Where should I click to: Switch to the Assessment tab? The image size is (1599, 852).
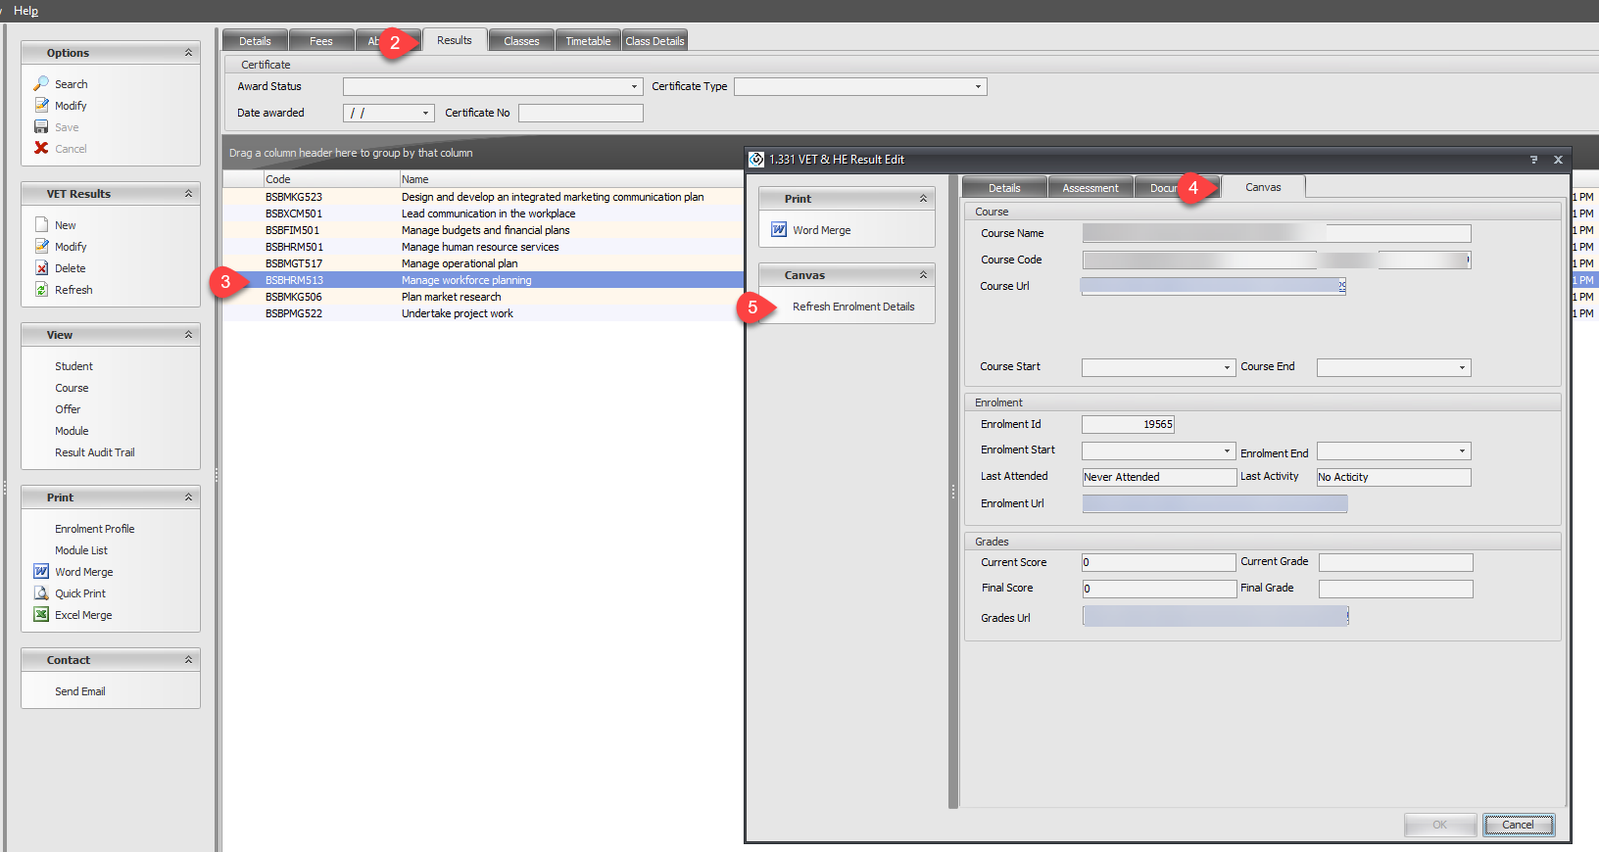click(x=1090, y=188)
